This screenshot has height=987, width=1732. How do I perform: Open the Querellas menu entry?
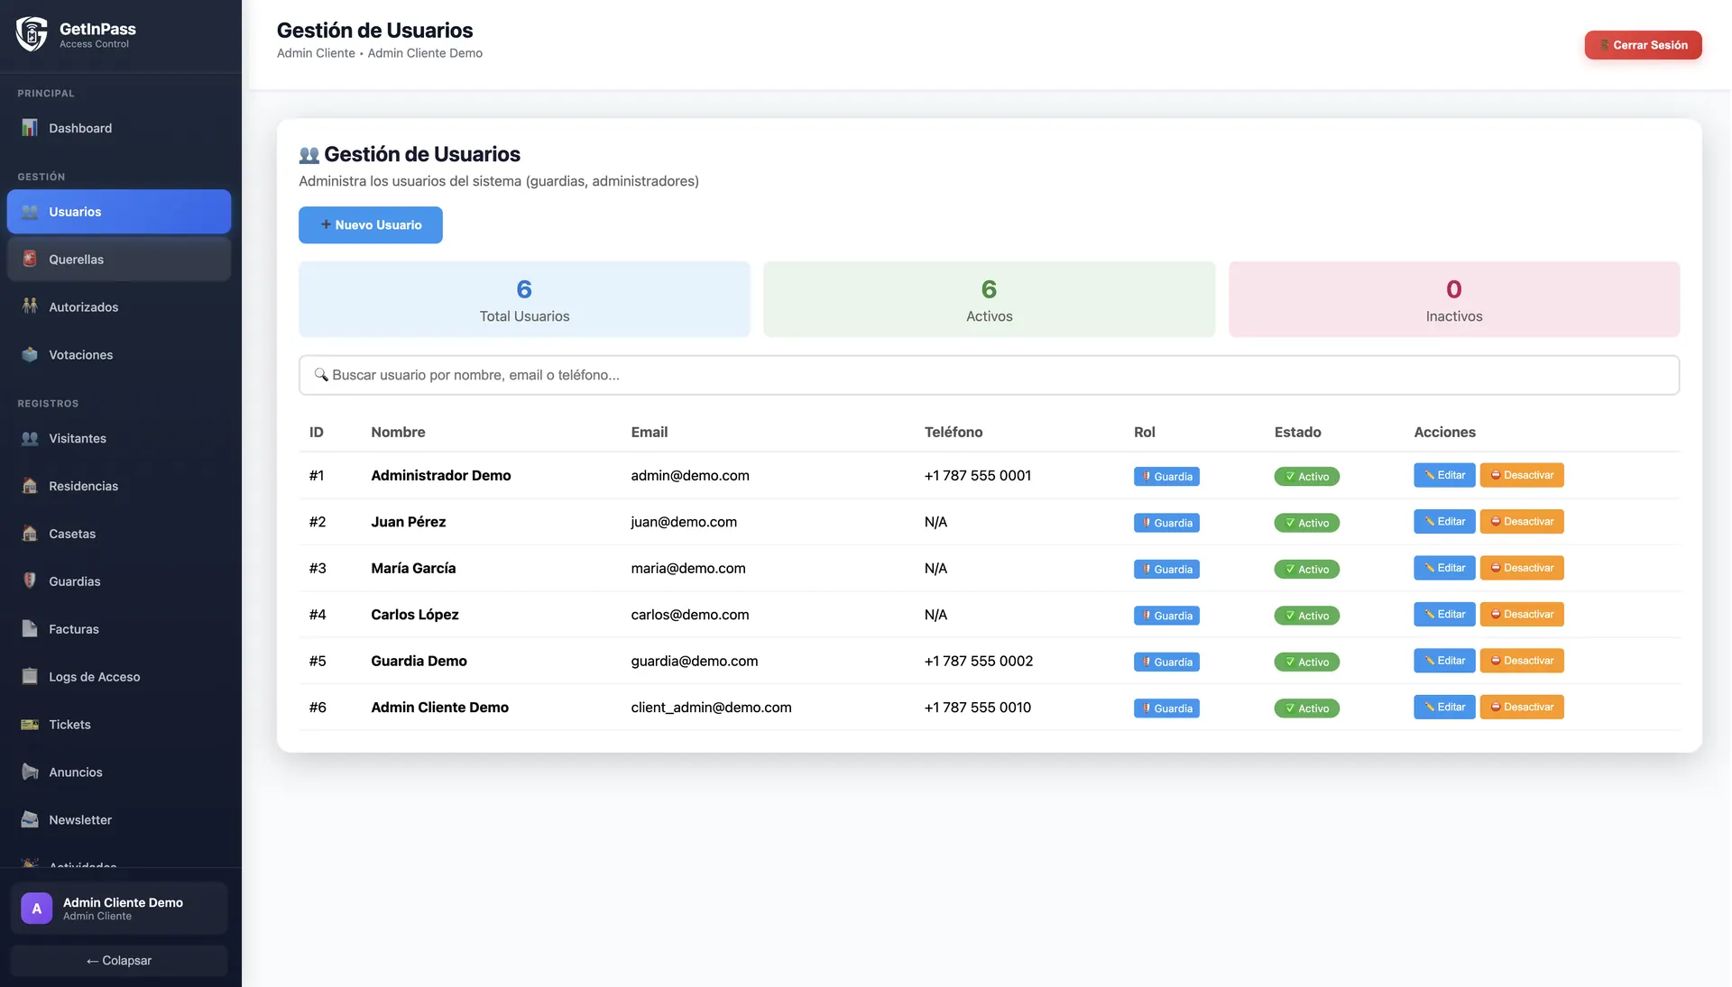click(119, 260)
